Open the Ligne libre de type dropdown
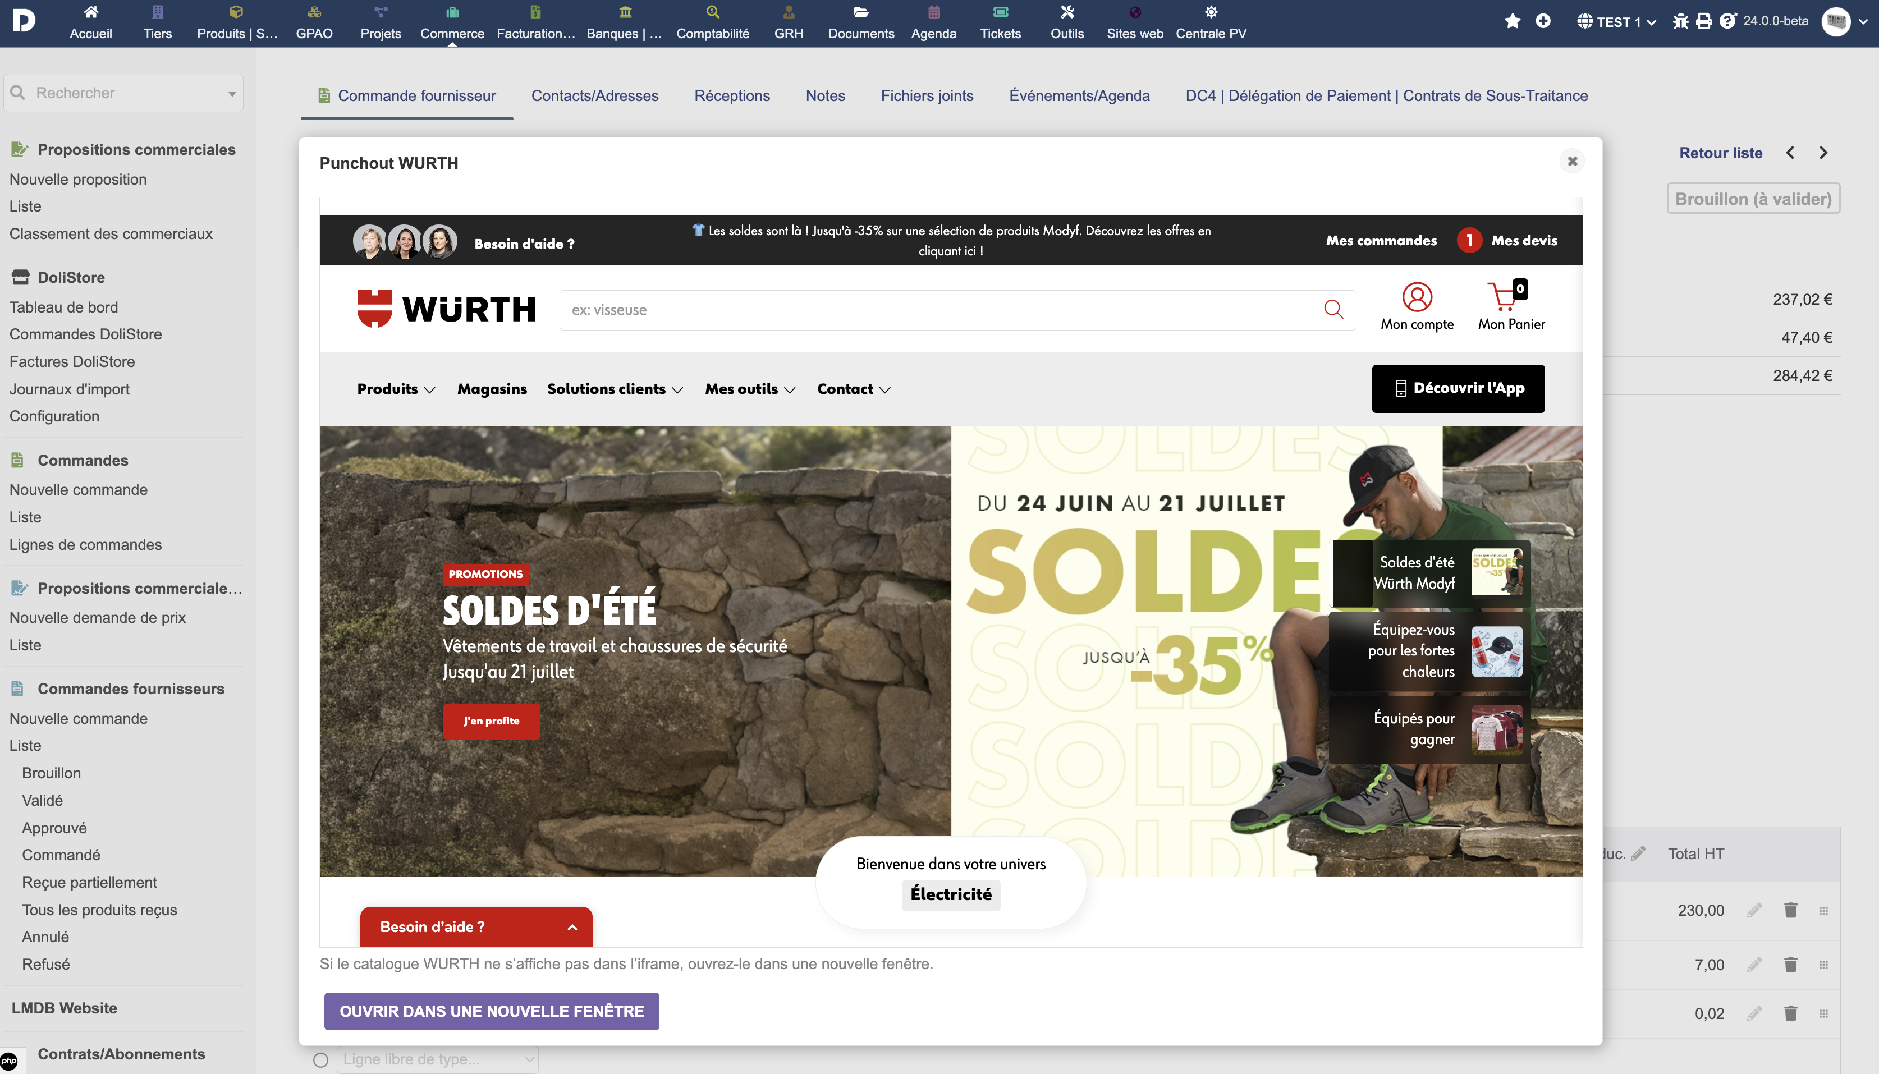This screenshot has width=1879, height=1074. pos(437,1060)
